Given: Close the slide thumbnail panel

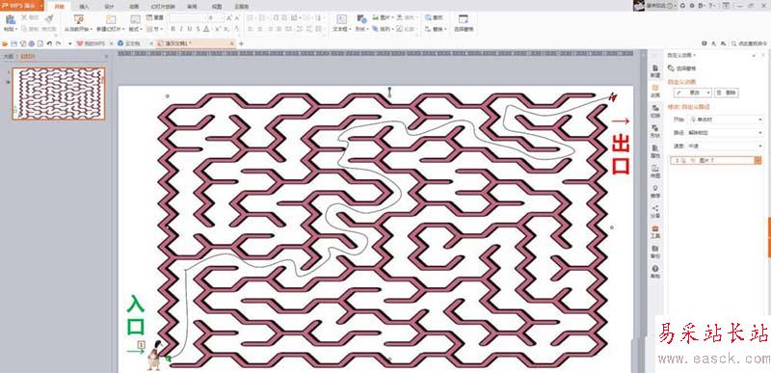Looking at the screenshot, I should (x=106, y=57).
